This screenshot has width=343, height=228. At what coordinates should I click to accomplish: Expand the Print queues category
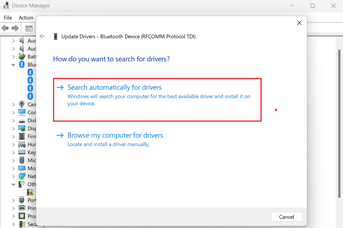click(x=13, y=208)
